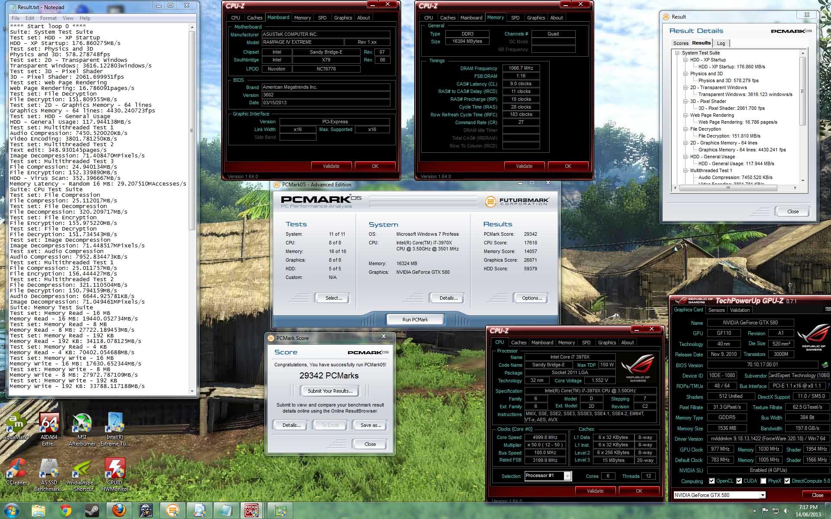Collapse 2D - Transparent Windows node
Image resolution: width=831 pixels, height=519 pixels.
coord(686,87)
